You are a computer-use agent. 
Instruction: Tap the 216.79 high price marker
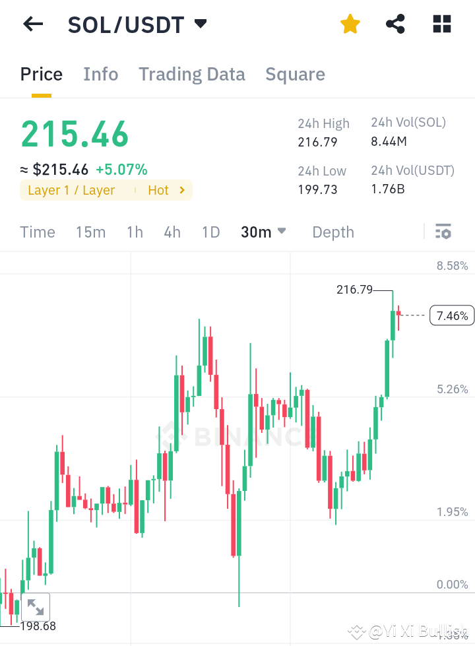tap(354, 289)
